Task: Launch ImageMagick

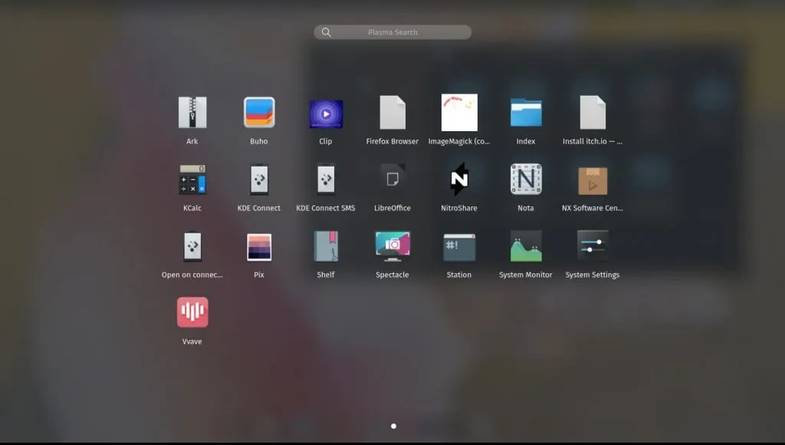Action: (x=458, y=114)
